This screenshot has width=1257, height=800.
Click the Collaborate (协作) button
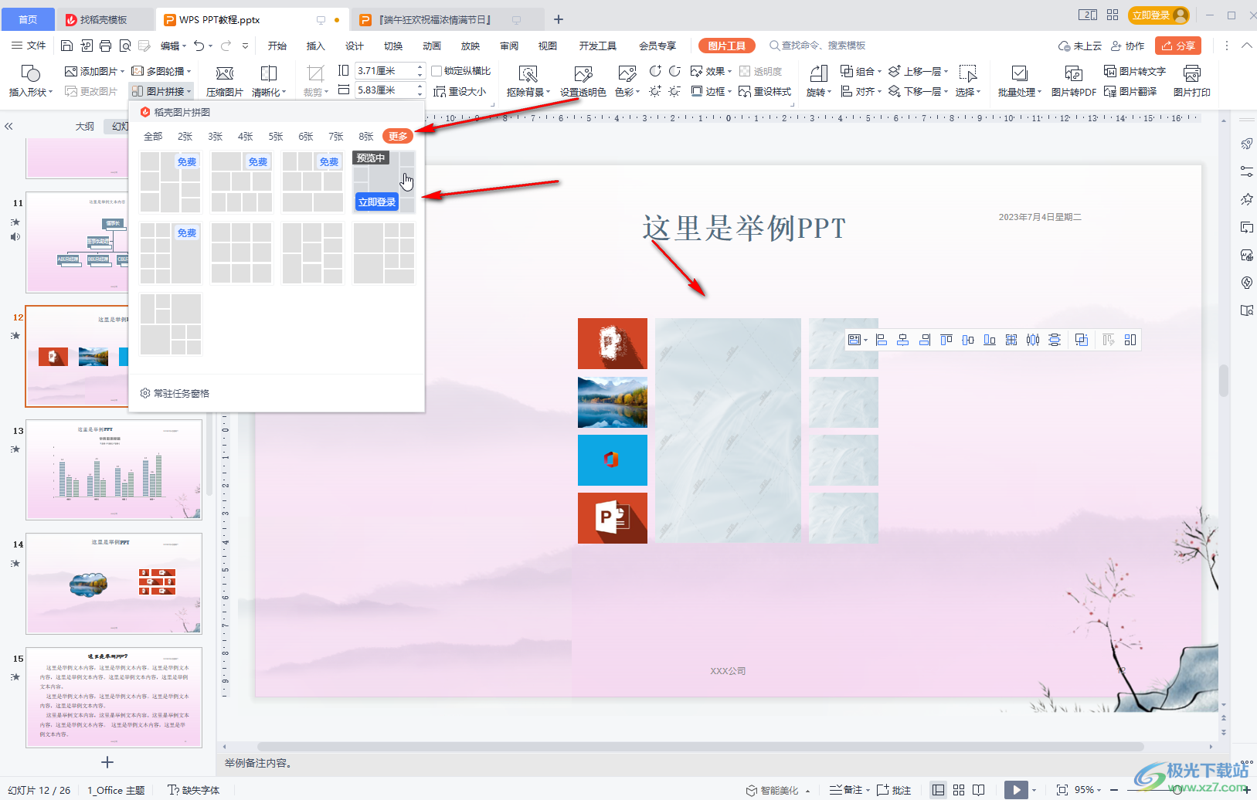coord(1127,46)
